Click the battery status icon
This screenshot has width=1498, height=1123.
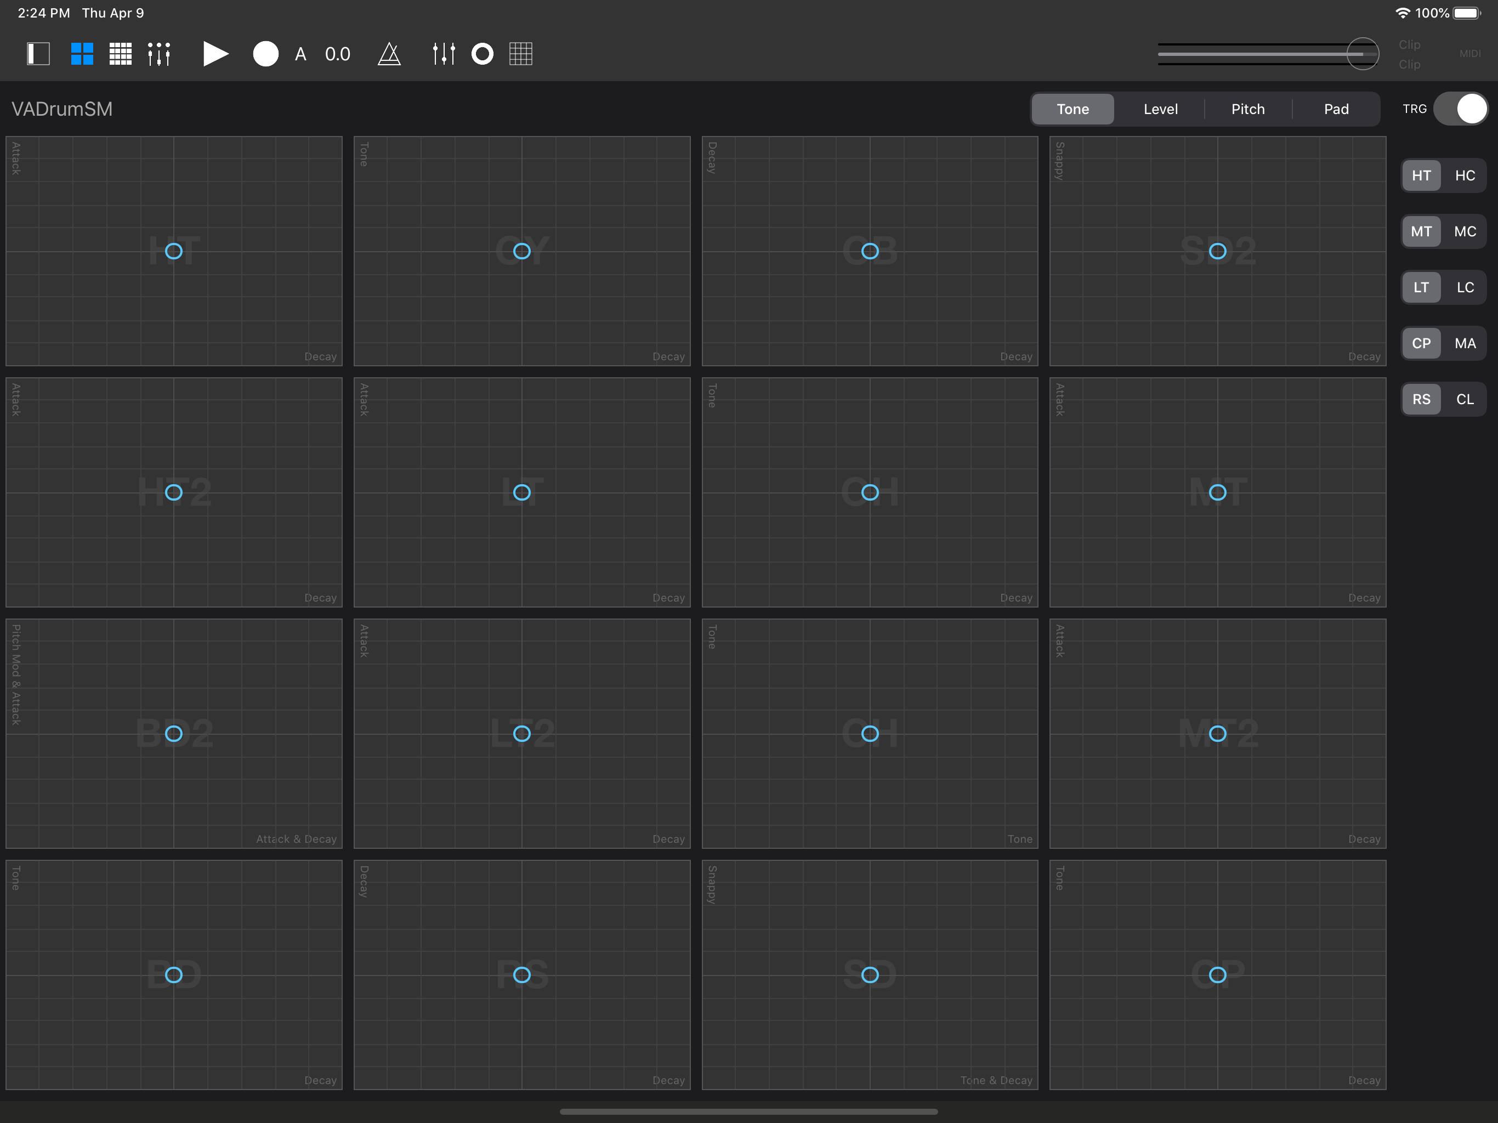coord(1467,13)
